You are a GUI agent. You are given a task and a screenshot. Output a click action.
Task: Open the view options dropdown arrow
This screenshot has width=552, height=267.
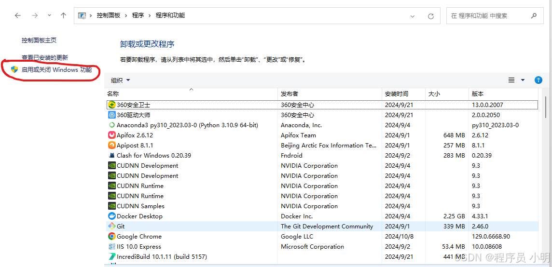pos(523,80)
